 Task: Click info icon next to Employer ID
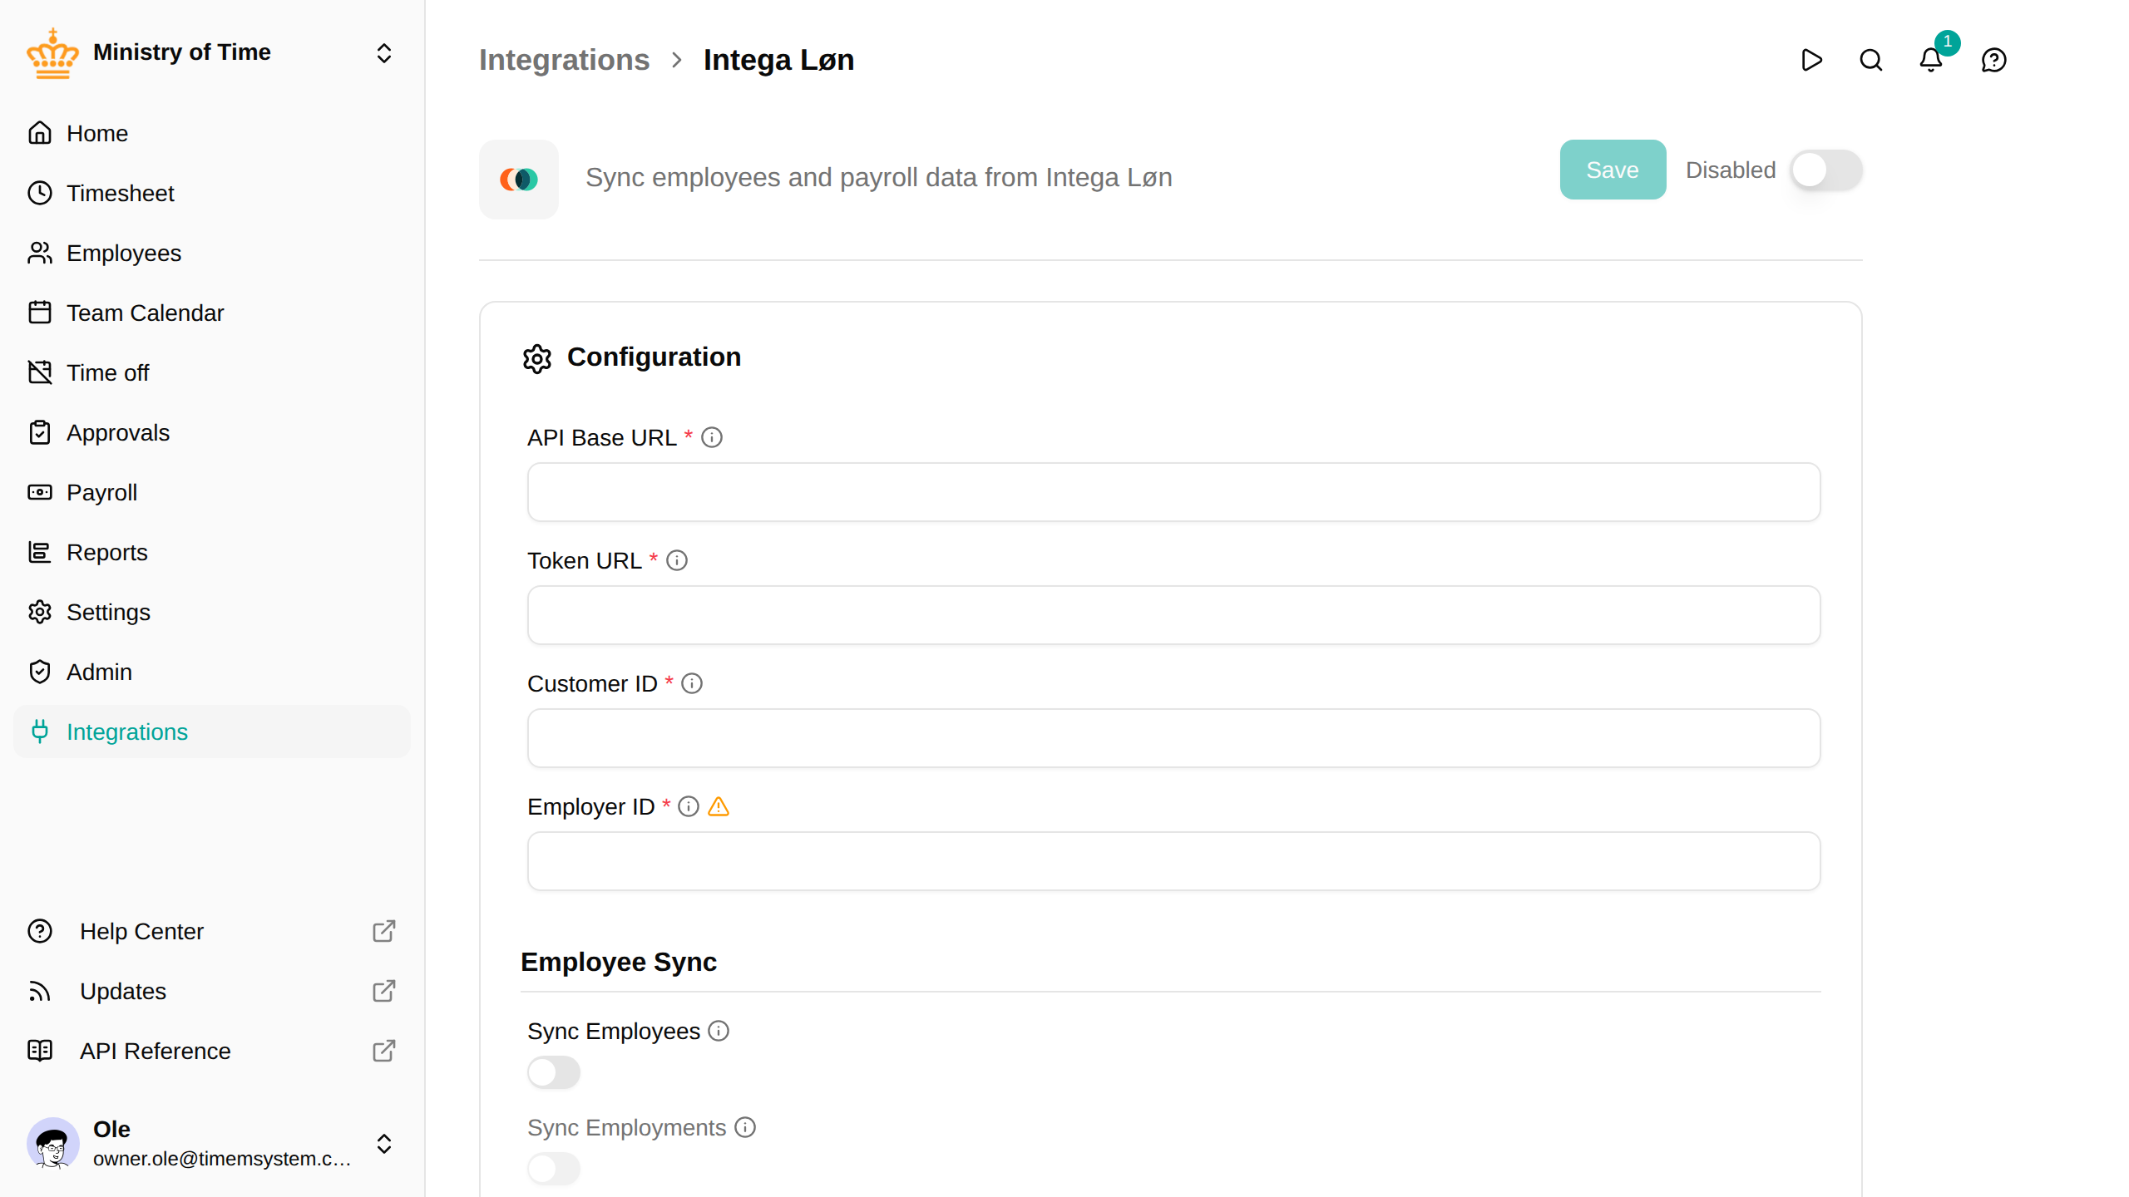pos(689,806)
